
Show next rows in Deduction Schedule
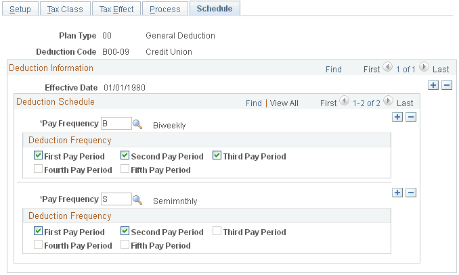pyautogui.click(x=388, y=101)
